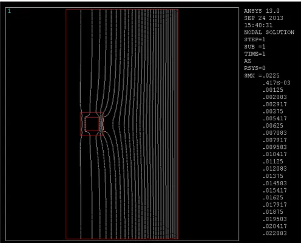The width and height of the screenshot is (304, 243).
Task: Click contour value .015417
Action: point(275,191)
